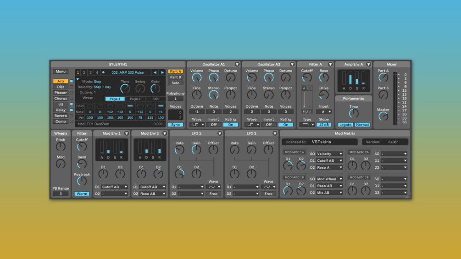Screen dimensions: 461x259
Task: Open the arpeggiator Edit tab
Action: 156,99
